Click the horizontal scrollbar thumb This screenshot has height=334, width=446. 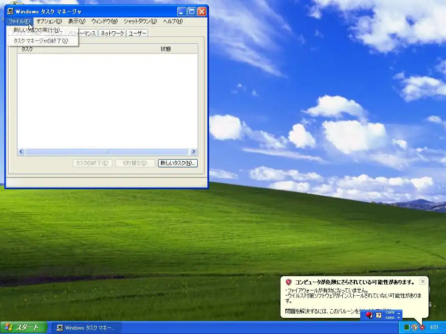click(x=107, y=152)
